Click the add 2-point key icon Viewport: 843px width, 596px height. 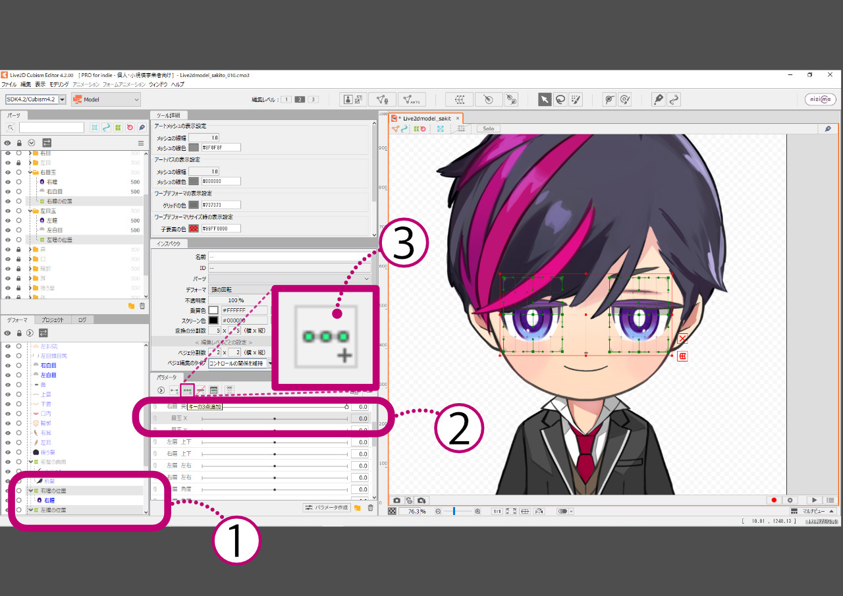[175, 390]
